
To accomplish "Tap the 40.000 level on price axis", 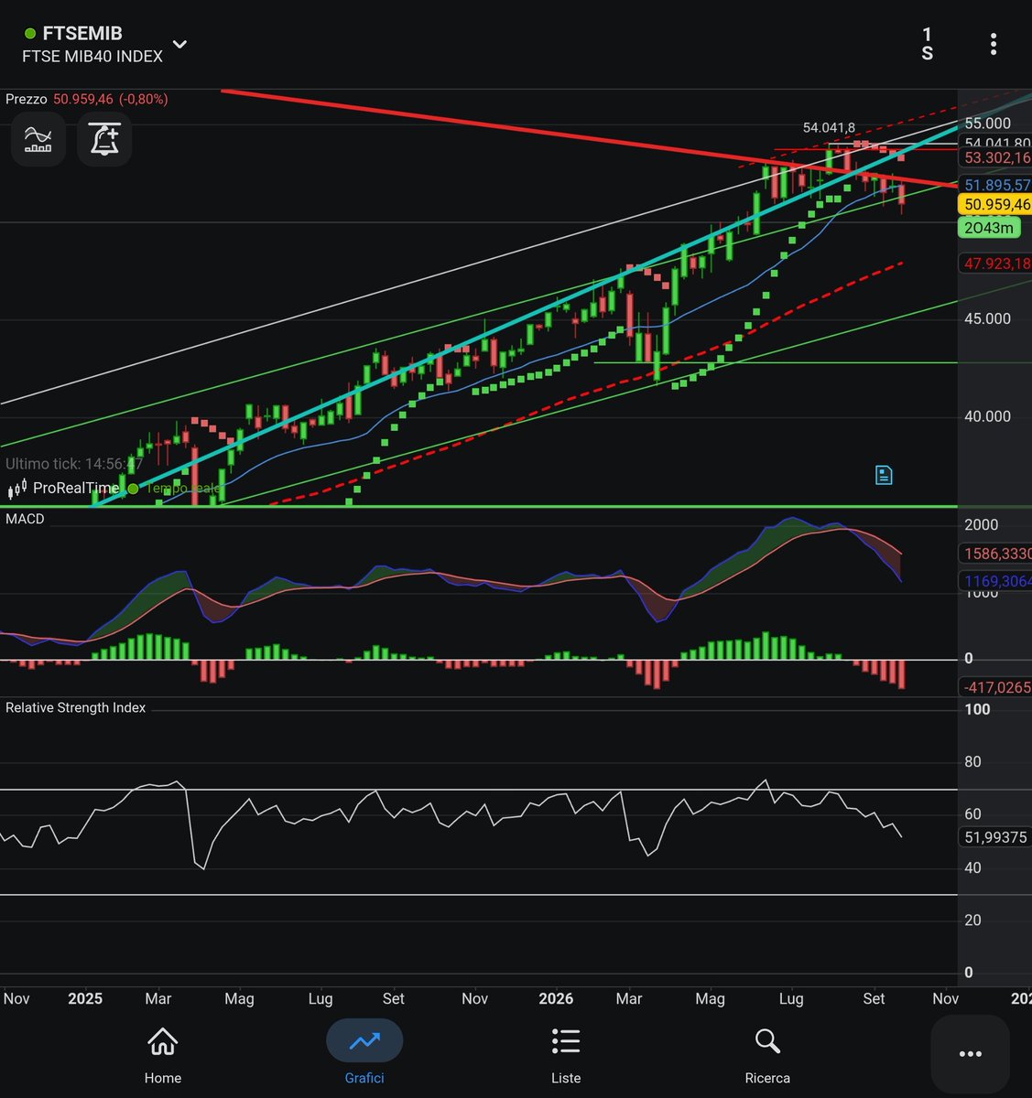I will (x=988, y=416).
